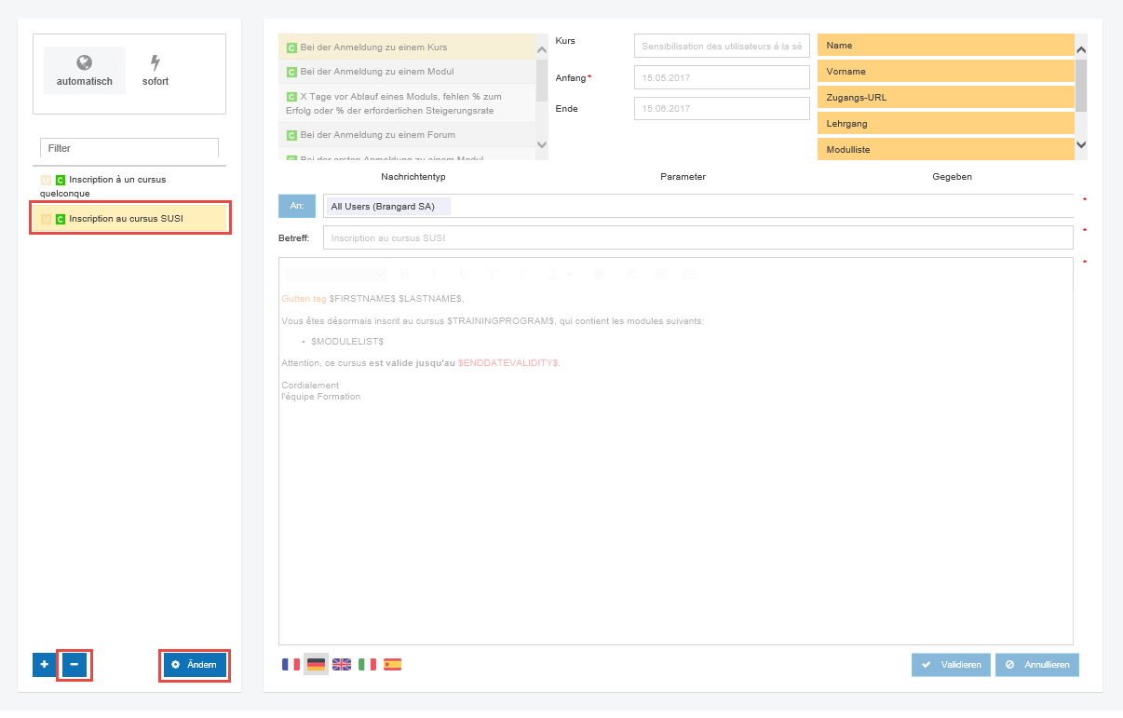Image resolution: width=1123 pixels, height=718 pixels.
Task: Click the minus button to remove message
Action: tap(74, 665)
